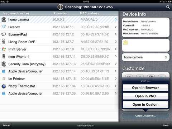
Task: Expand details chevron for Nesty Thermostat
Action: [x=116, y=86]
